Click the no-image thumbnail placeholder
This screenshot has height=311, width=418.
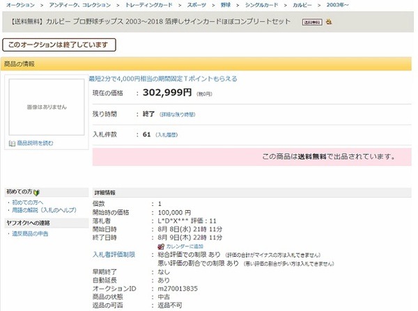(x=47, y=107)
